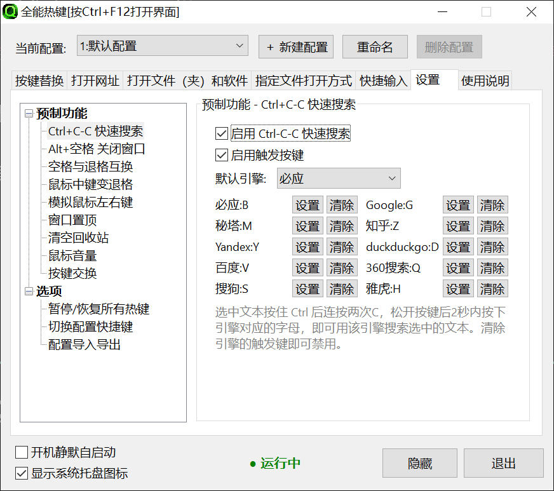Image resolution: width=554 pixels, height=491 pixels.
Task: Set the 秘塔:M trigger key
Action: pos(307,225)
